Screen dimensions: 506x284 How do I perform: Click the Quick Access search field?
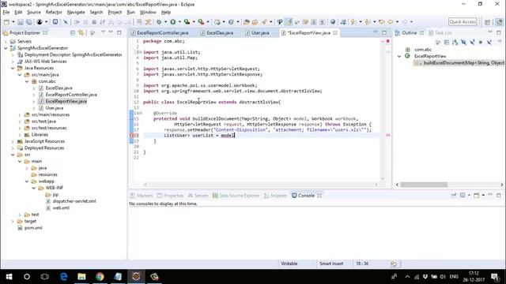pos(463,21)
